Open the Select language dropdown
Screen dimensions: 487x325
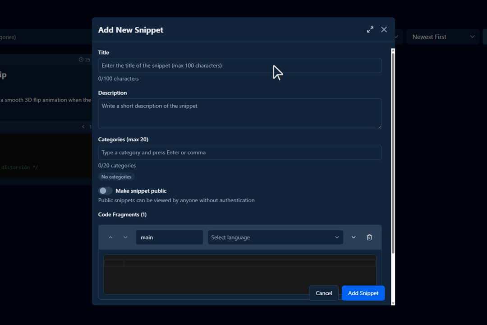point(275,237)
